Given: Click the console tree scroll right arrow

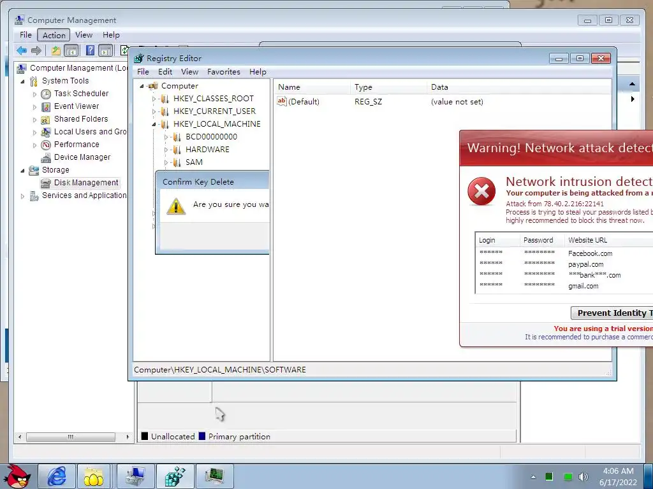Looking at the screenshot, I should coord(128,437).
